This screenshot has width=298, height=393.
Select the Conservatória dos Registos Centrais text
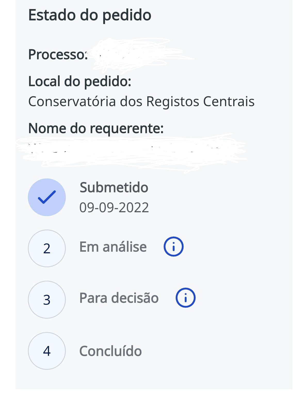[x=141, y=101]
